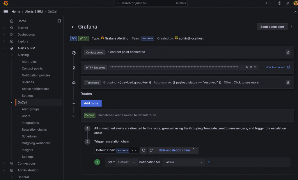
Task: Open the Default notification type dropdown
Action: (127, 162)
